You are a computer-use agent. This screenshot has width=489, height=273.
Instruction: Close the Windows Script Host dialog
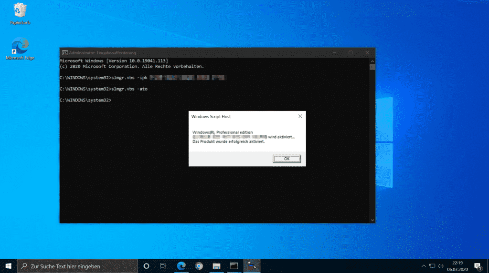click(300, 116)
